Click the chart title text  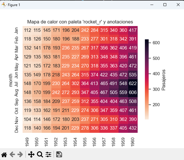[x=80, y=22]
